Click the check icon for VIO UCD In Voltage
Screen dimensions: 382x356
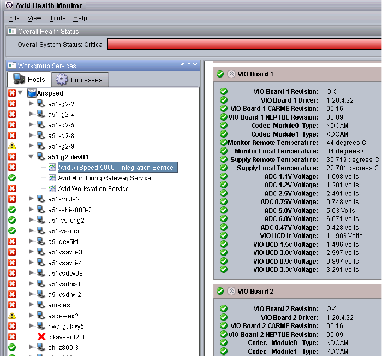tap(224, 235)
